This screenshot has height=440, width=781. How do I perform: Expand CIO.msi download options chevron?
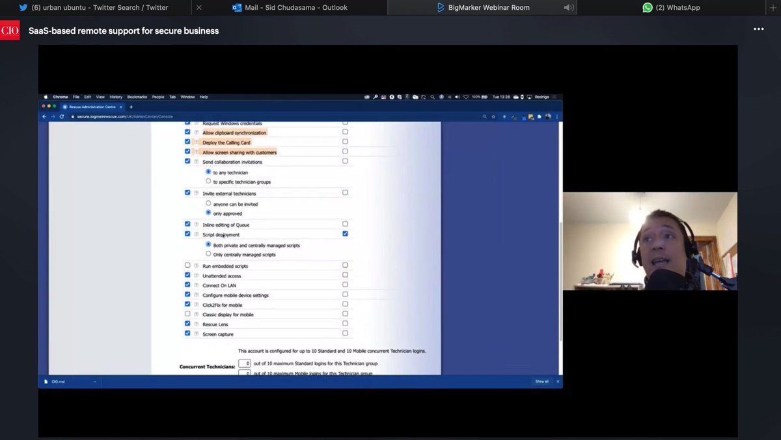pos(95,382)
